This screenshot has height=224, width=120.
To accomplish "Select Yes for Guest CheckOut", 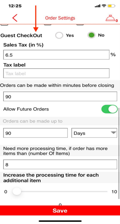I will pos(59,35).
